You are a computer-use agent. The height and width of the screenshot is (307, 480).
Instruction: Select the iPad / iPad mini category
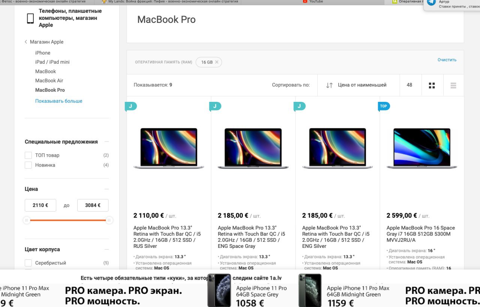click(x=52, y=62)
